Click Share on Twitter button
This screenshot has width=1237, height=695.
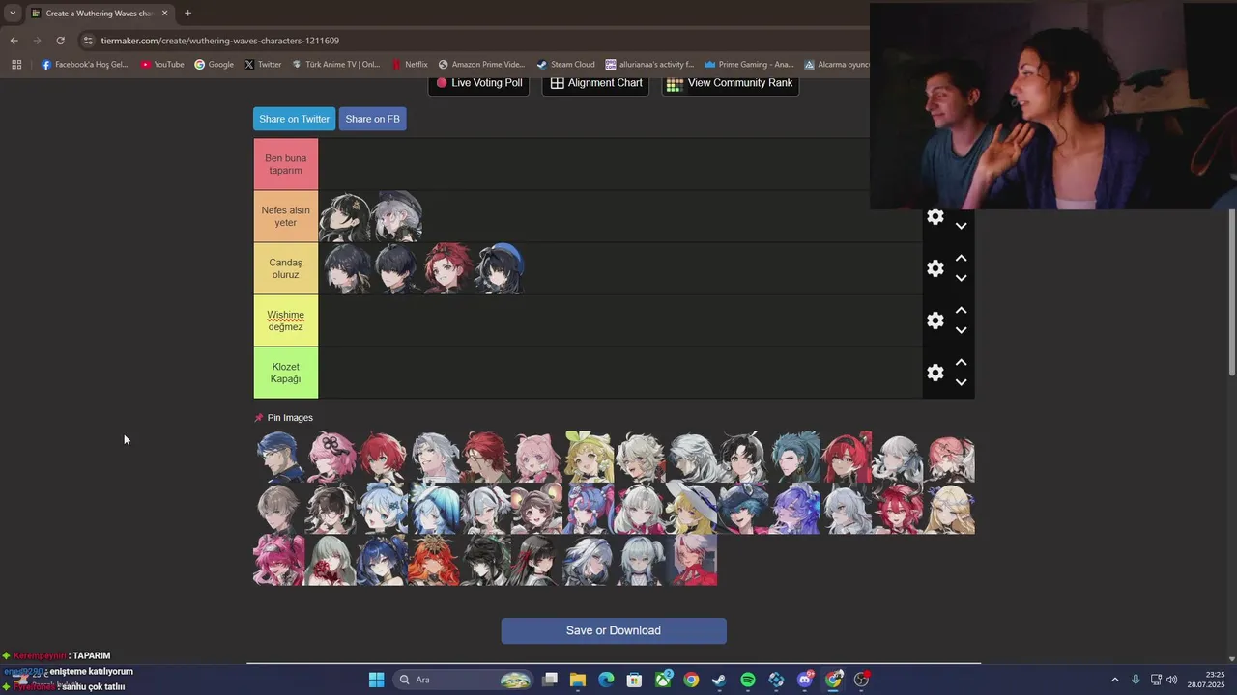point(294,119)
